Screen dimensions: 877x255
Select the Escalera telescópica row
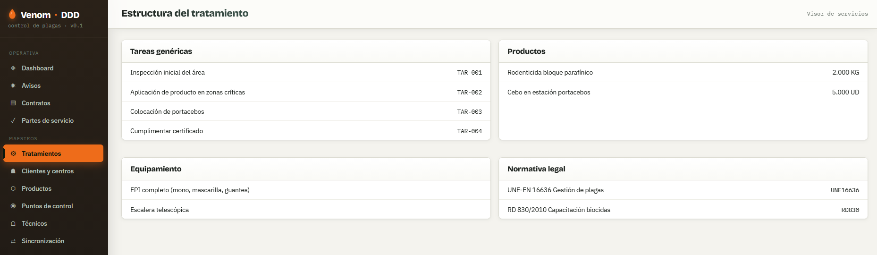click(306, 210)
